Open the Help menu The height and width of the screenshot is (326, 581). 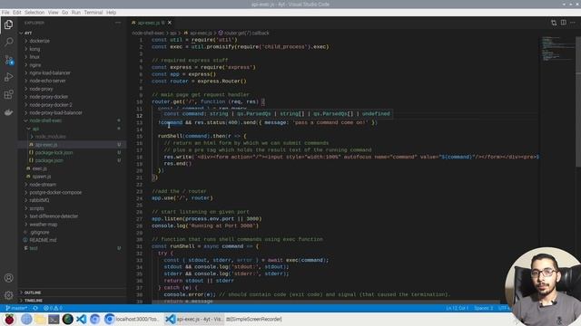point(111,12)
